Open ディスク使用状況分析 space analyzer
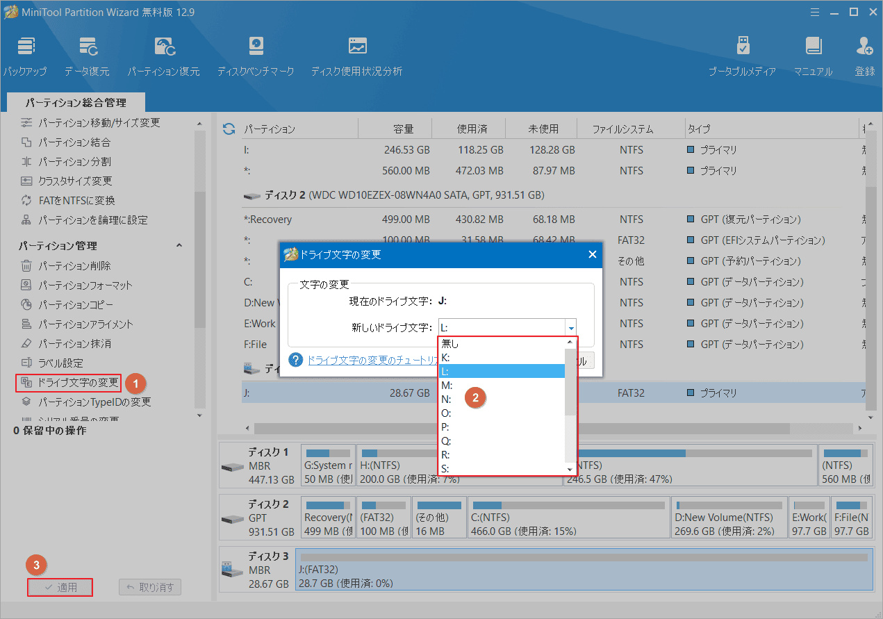The width and height of the screenshot is (883, 619). tap(356, 56)
